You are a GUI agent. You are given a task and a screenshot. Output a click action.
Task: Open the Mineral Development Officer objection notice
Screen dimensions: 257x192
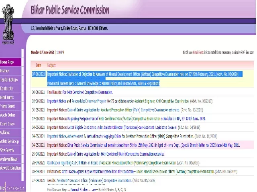143,74
